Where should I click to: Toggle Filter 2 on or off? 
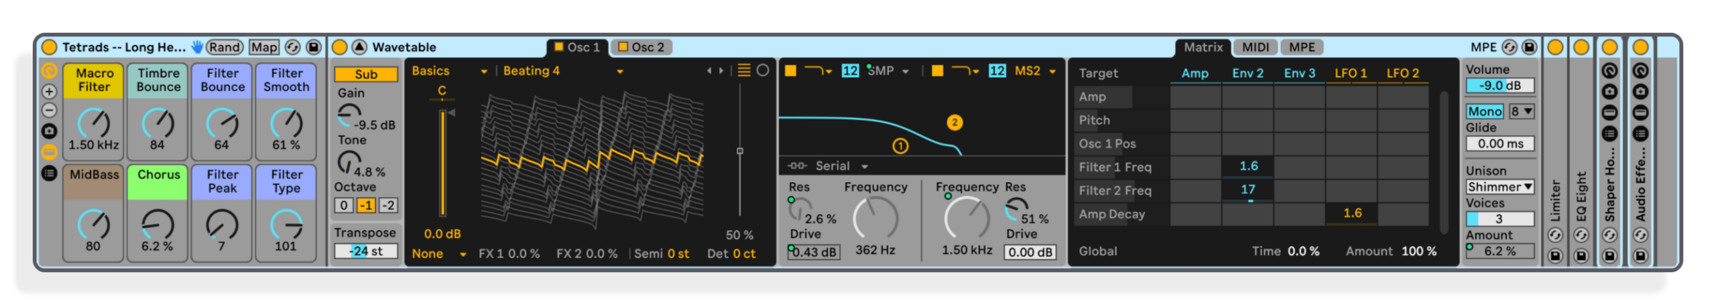[937, 70]
